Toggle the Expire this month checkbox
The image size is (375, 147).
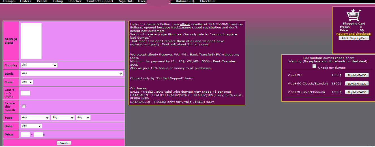(x=23, y=106)
